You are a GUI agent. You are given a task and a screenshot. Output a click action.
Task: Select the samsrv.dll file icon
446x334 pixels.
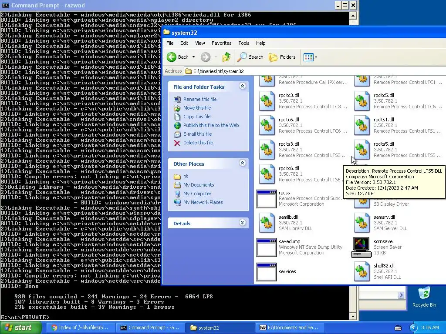pyautogui.click(x=362, y=223)
